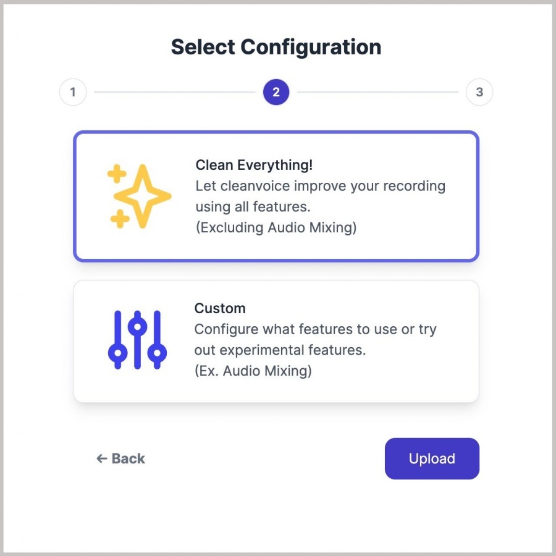Image resolution: width=556 pixels, height=556 pixels.
Task: Click the active step 2 indicator
Action: 276,93
